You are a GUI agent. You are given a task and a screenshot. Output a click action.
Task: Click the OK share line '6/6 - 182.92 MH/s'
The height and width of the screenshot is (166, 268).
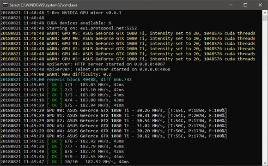click(62, 141)
